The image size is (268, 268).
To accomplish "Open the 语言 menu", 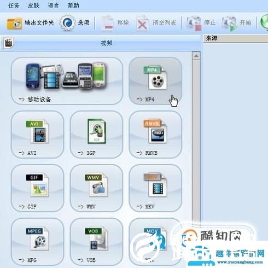I will point(53,5).
